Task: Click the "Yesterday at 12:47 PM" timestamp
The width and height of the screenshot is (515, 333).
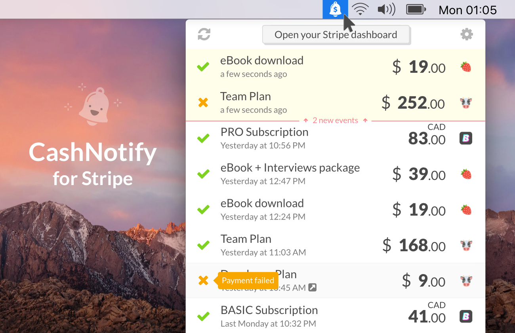Action: click(x=263, y=181)
